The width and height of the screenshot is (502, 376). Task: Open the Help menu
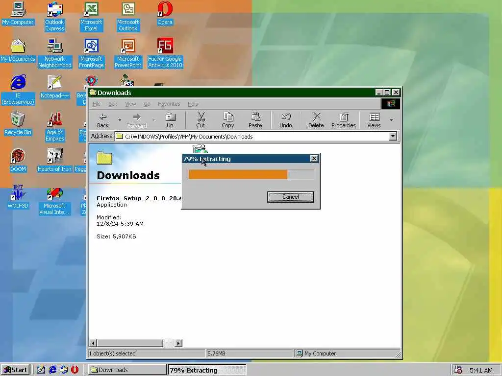pos(193,104)
